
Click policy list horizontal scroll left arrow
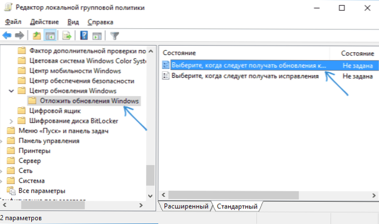coord(164,195)
